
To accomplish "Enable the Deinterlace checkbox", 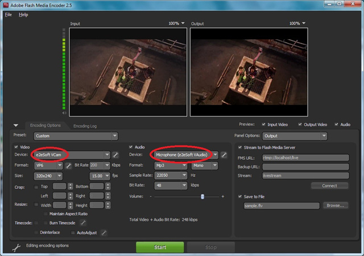I will (36, 232).
